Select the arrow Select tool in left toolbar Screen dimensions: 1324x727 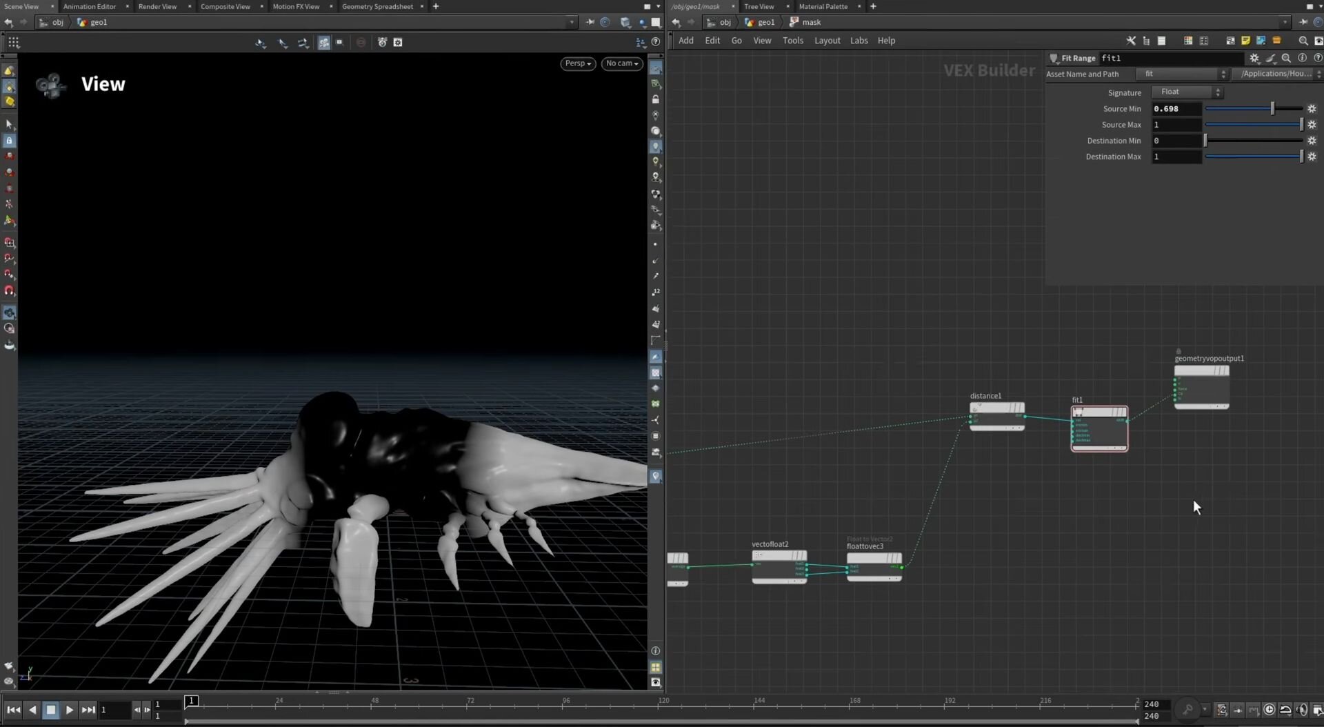[x=9, y=124]
